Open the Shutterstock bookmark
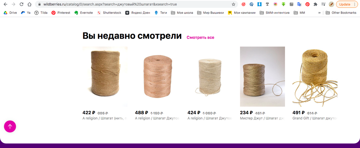Image resolution: width=360 pixels, height=148 pixels. tap(109, 13)
